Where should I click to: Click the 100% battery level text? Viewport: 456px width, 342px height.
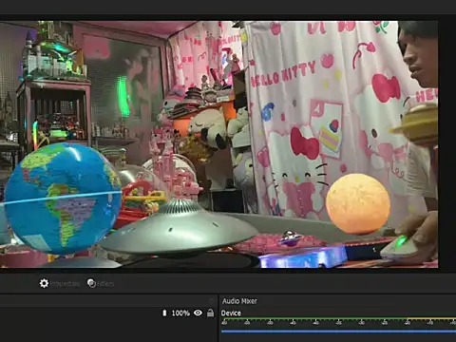click(180, 313)
